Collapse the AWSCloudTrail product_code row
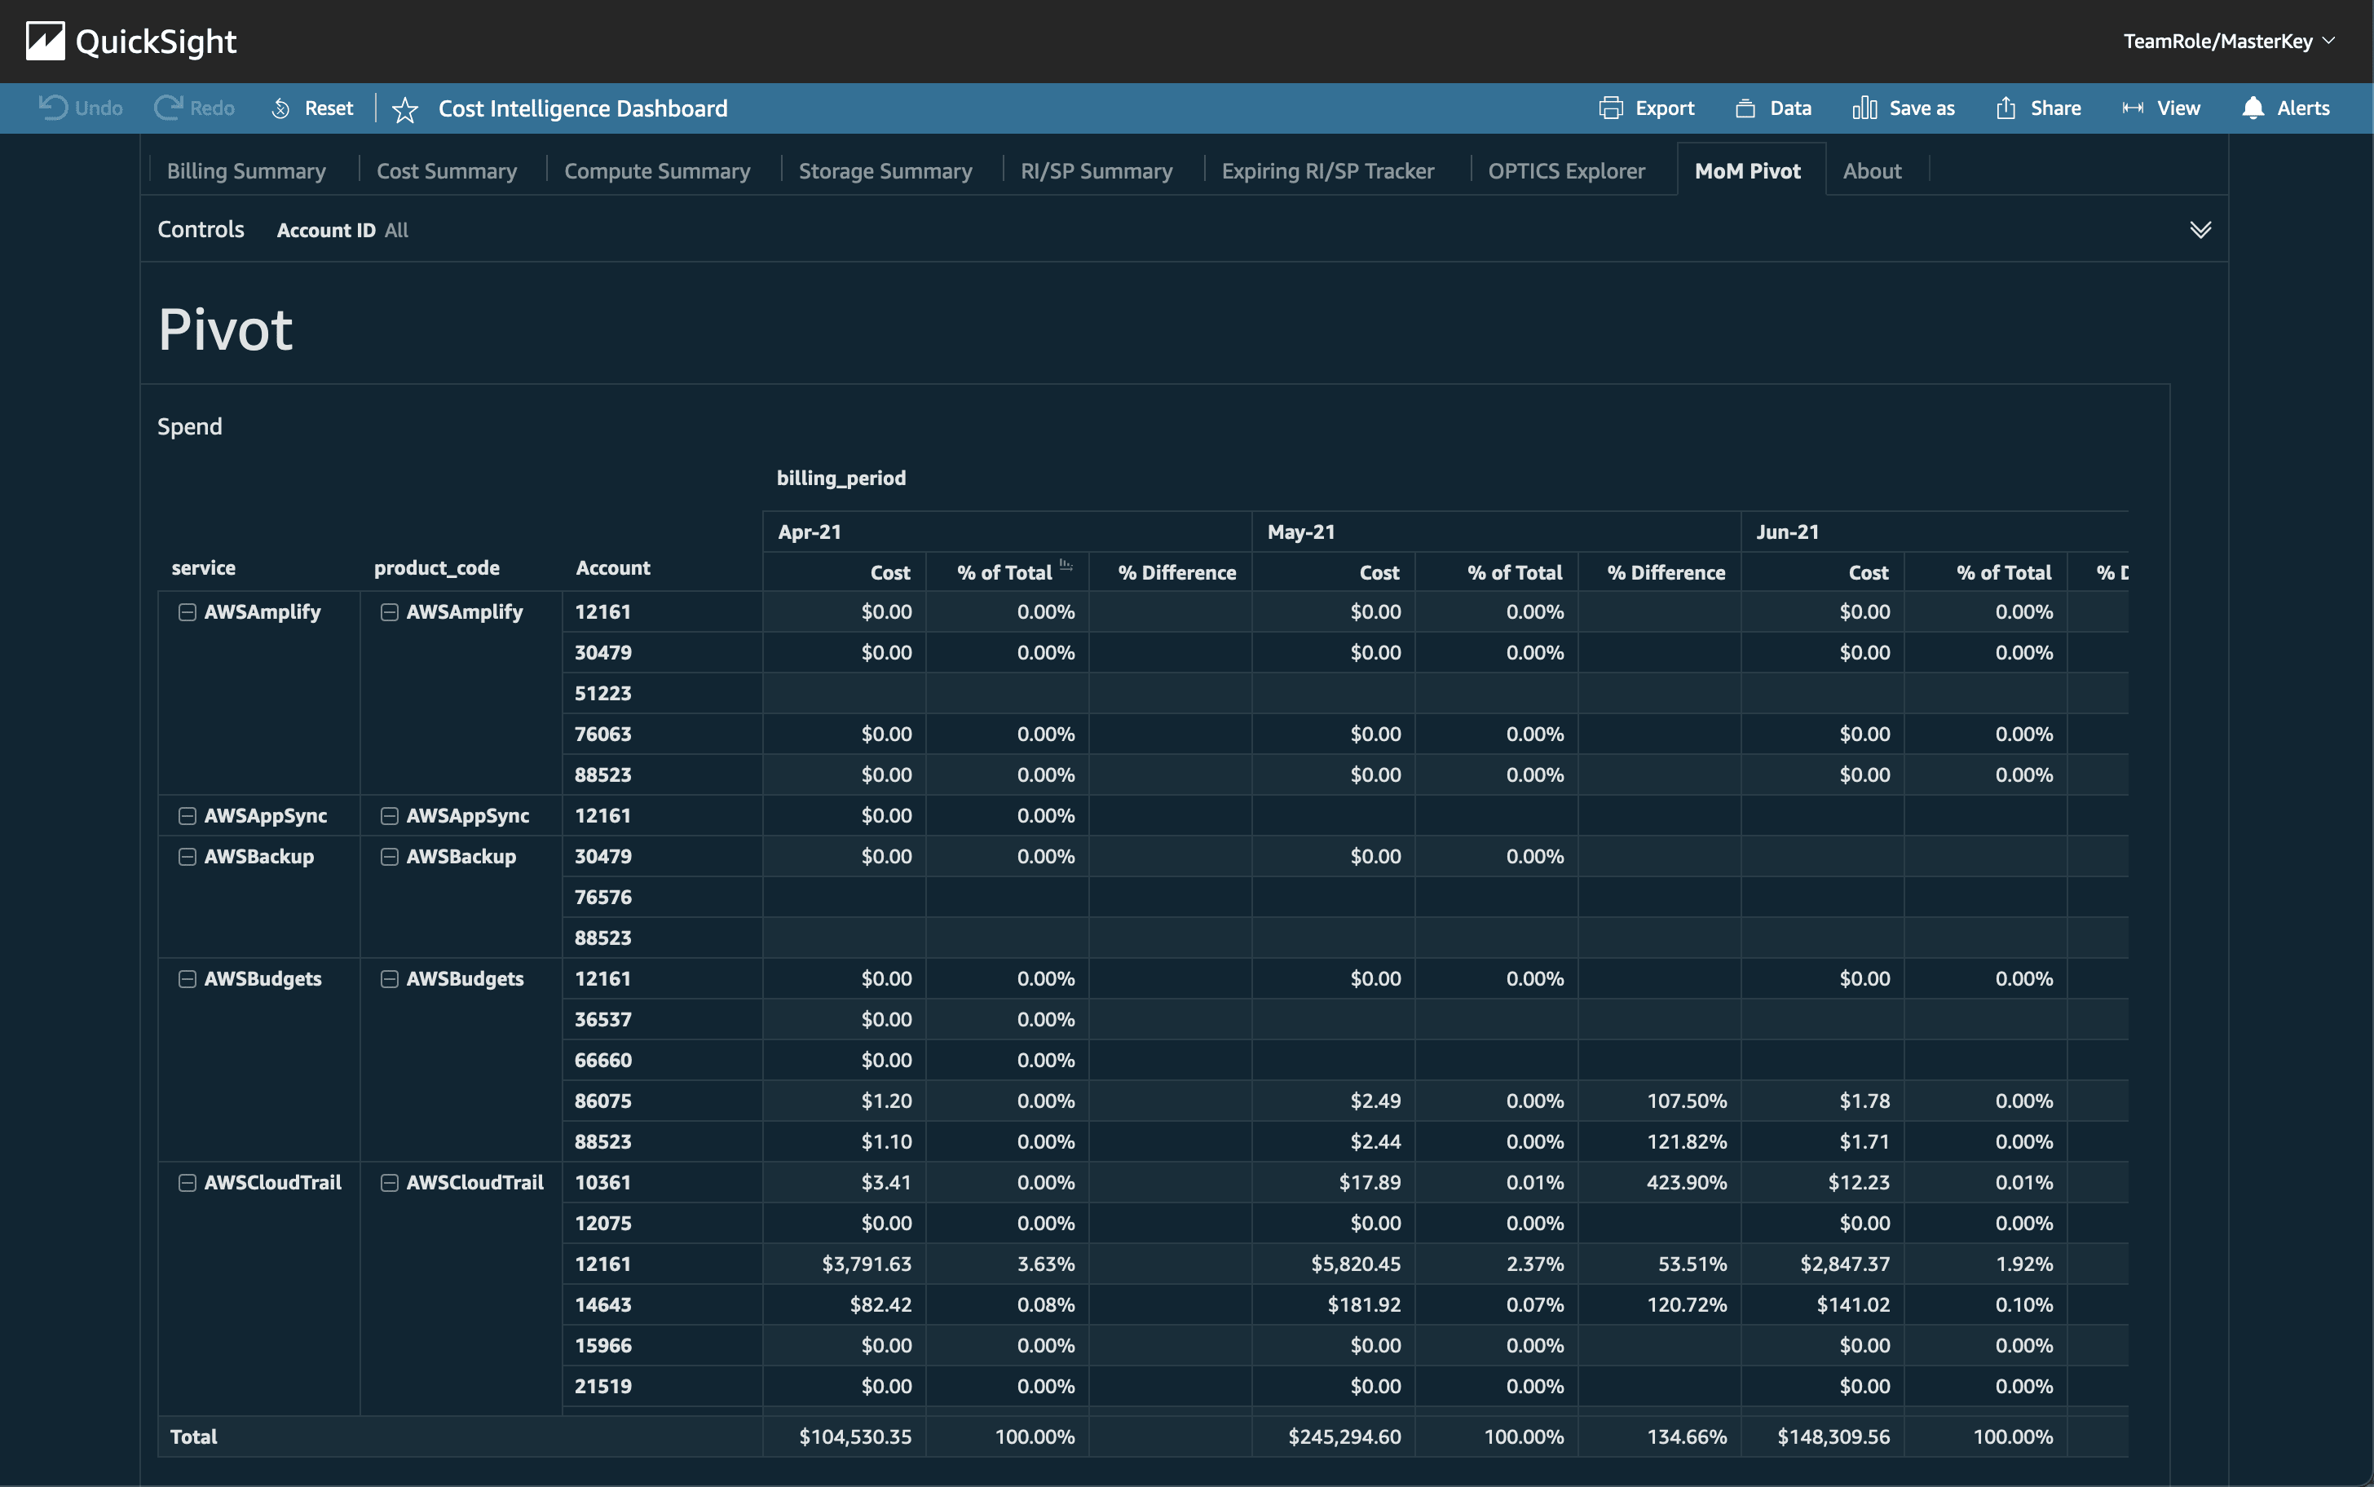The image size is (2374, 1487). click(x=390, y=1182)
